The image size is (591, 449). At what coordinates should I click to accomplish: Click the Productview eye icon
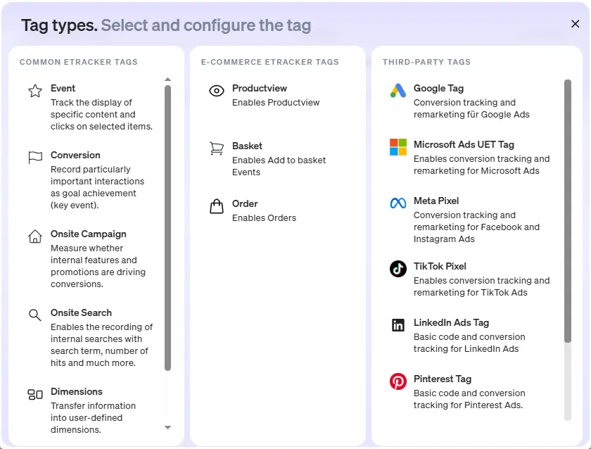(216, 91)
